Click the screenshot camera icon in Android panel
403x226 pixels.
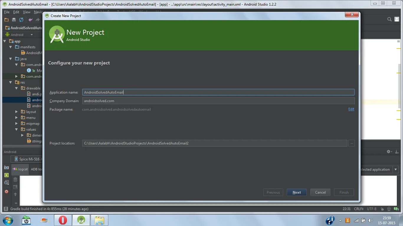[6, 167]
